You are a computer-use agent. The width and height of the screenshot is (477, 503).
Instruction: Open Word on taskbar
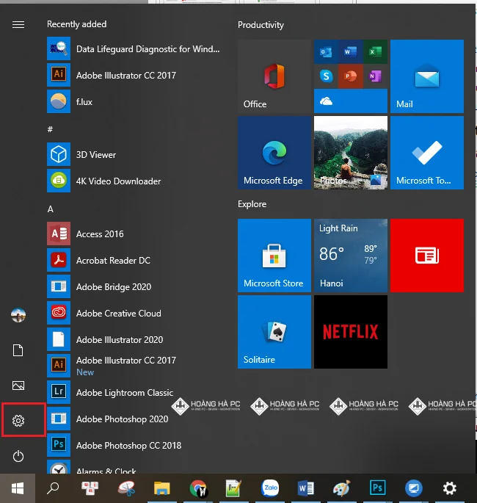click(x=306, y=488)
